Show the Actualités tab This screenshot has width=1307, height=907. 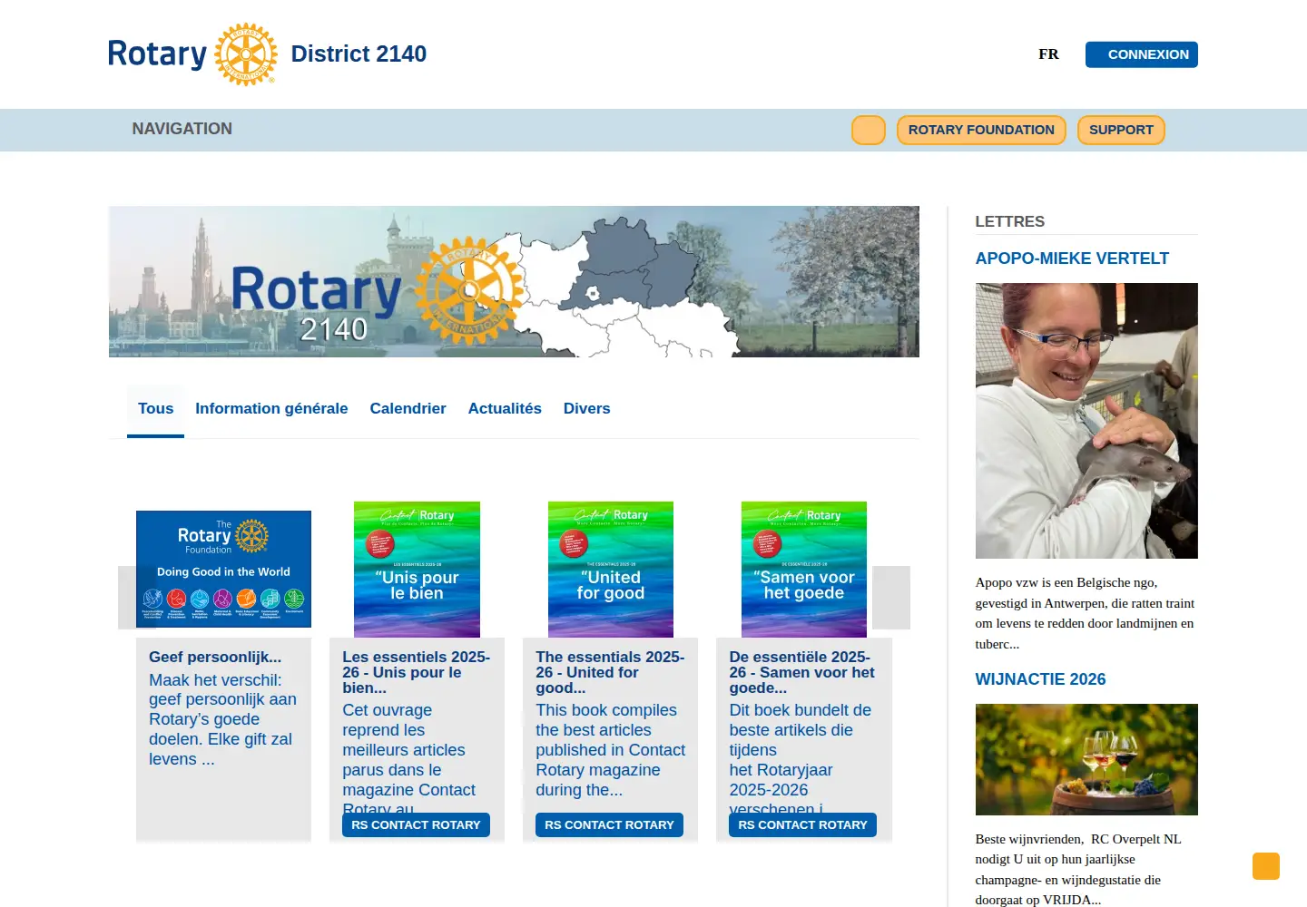pyautogui.click(x=505, y=409)
